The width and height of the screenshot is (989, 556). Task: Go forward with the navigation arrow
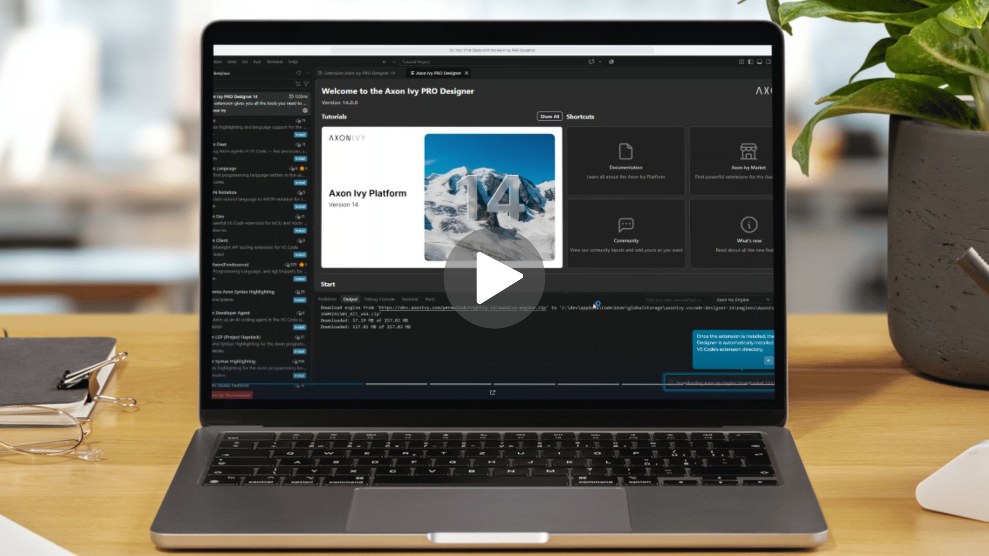[394, 62]
